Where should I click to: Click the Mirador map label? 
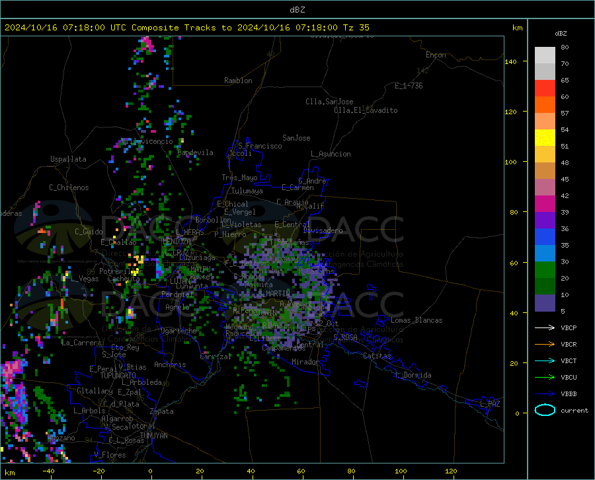[305, 362]
